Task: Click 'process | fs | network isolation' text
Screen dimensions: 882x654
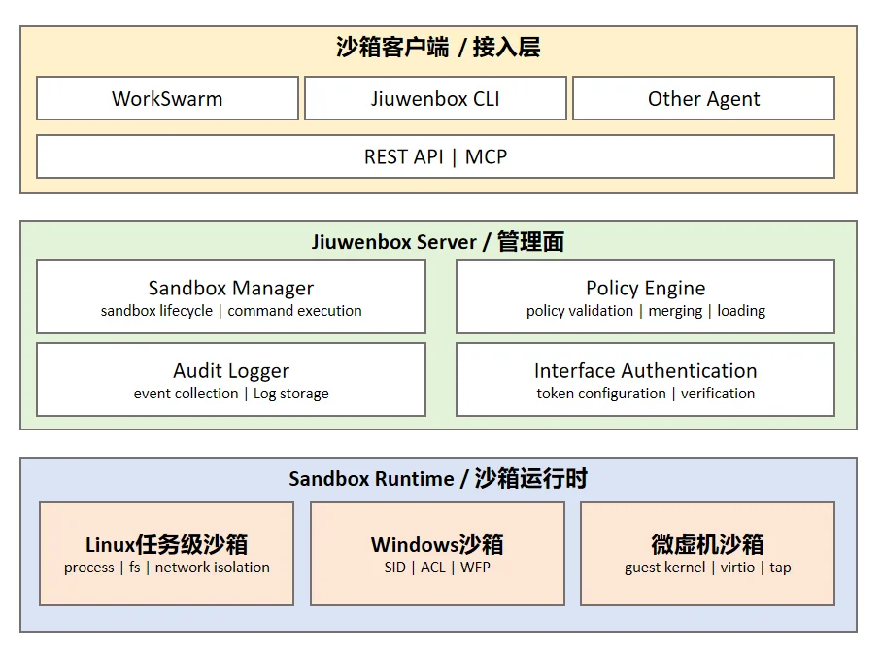Action: click(167, 568)
